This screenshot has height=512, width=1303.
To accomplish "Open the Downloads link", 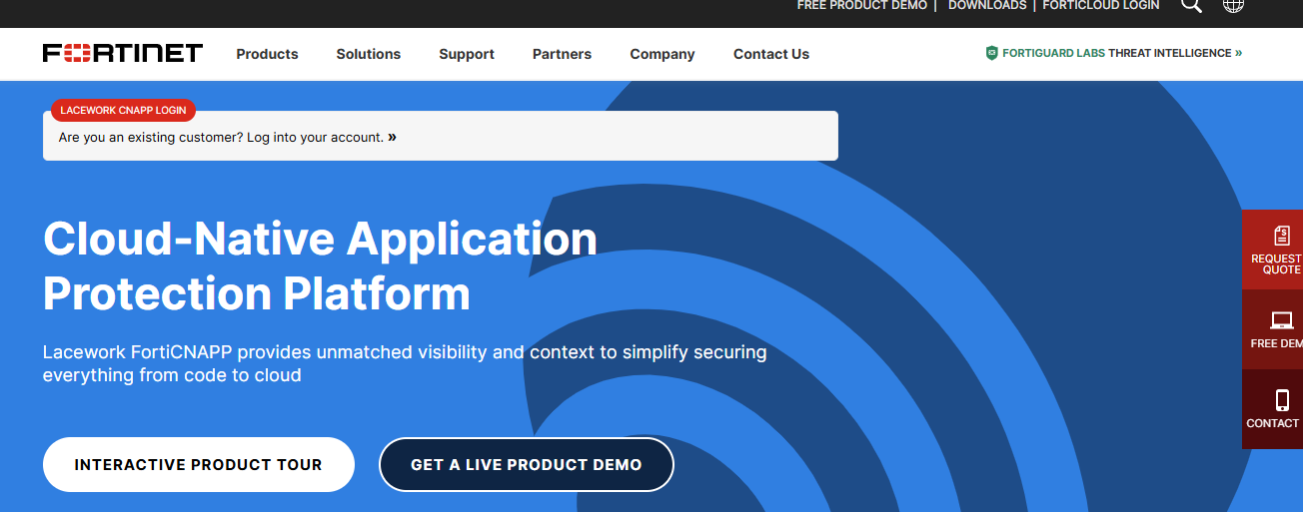I will (987, 5).
